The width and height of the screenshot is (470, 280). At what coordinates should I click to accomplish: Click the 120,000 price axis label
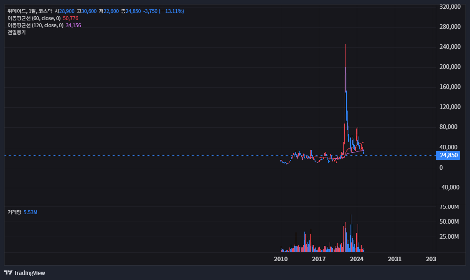click(x=450, y=106)
